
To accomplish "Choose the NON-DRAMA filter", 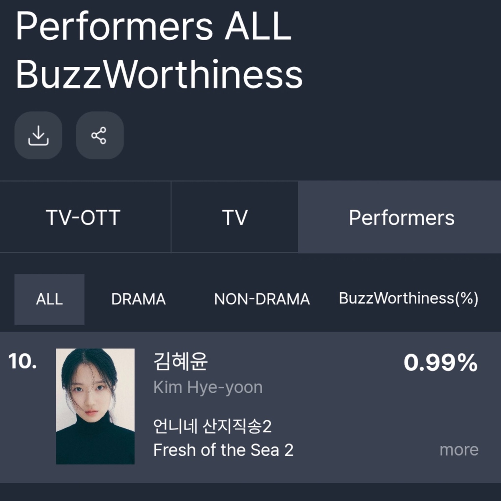I will pyautogui.click(x=262, y=299).
